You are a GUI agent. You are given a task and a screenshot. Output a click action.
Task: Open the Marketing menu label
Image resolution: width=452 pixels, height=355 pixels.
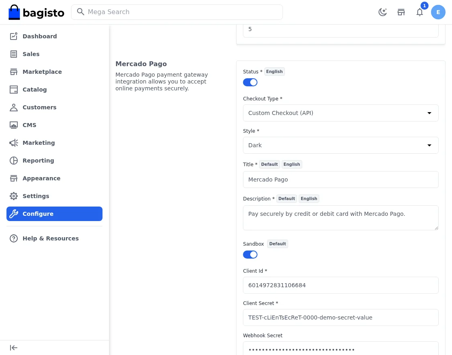[39, 143]
